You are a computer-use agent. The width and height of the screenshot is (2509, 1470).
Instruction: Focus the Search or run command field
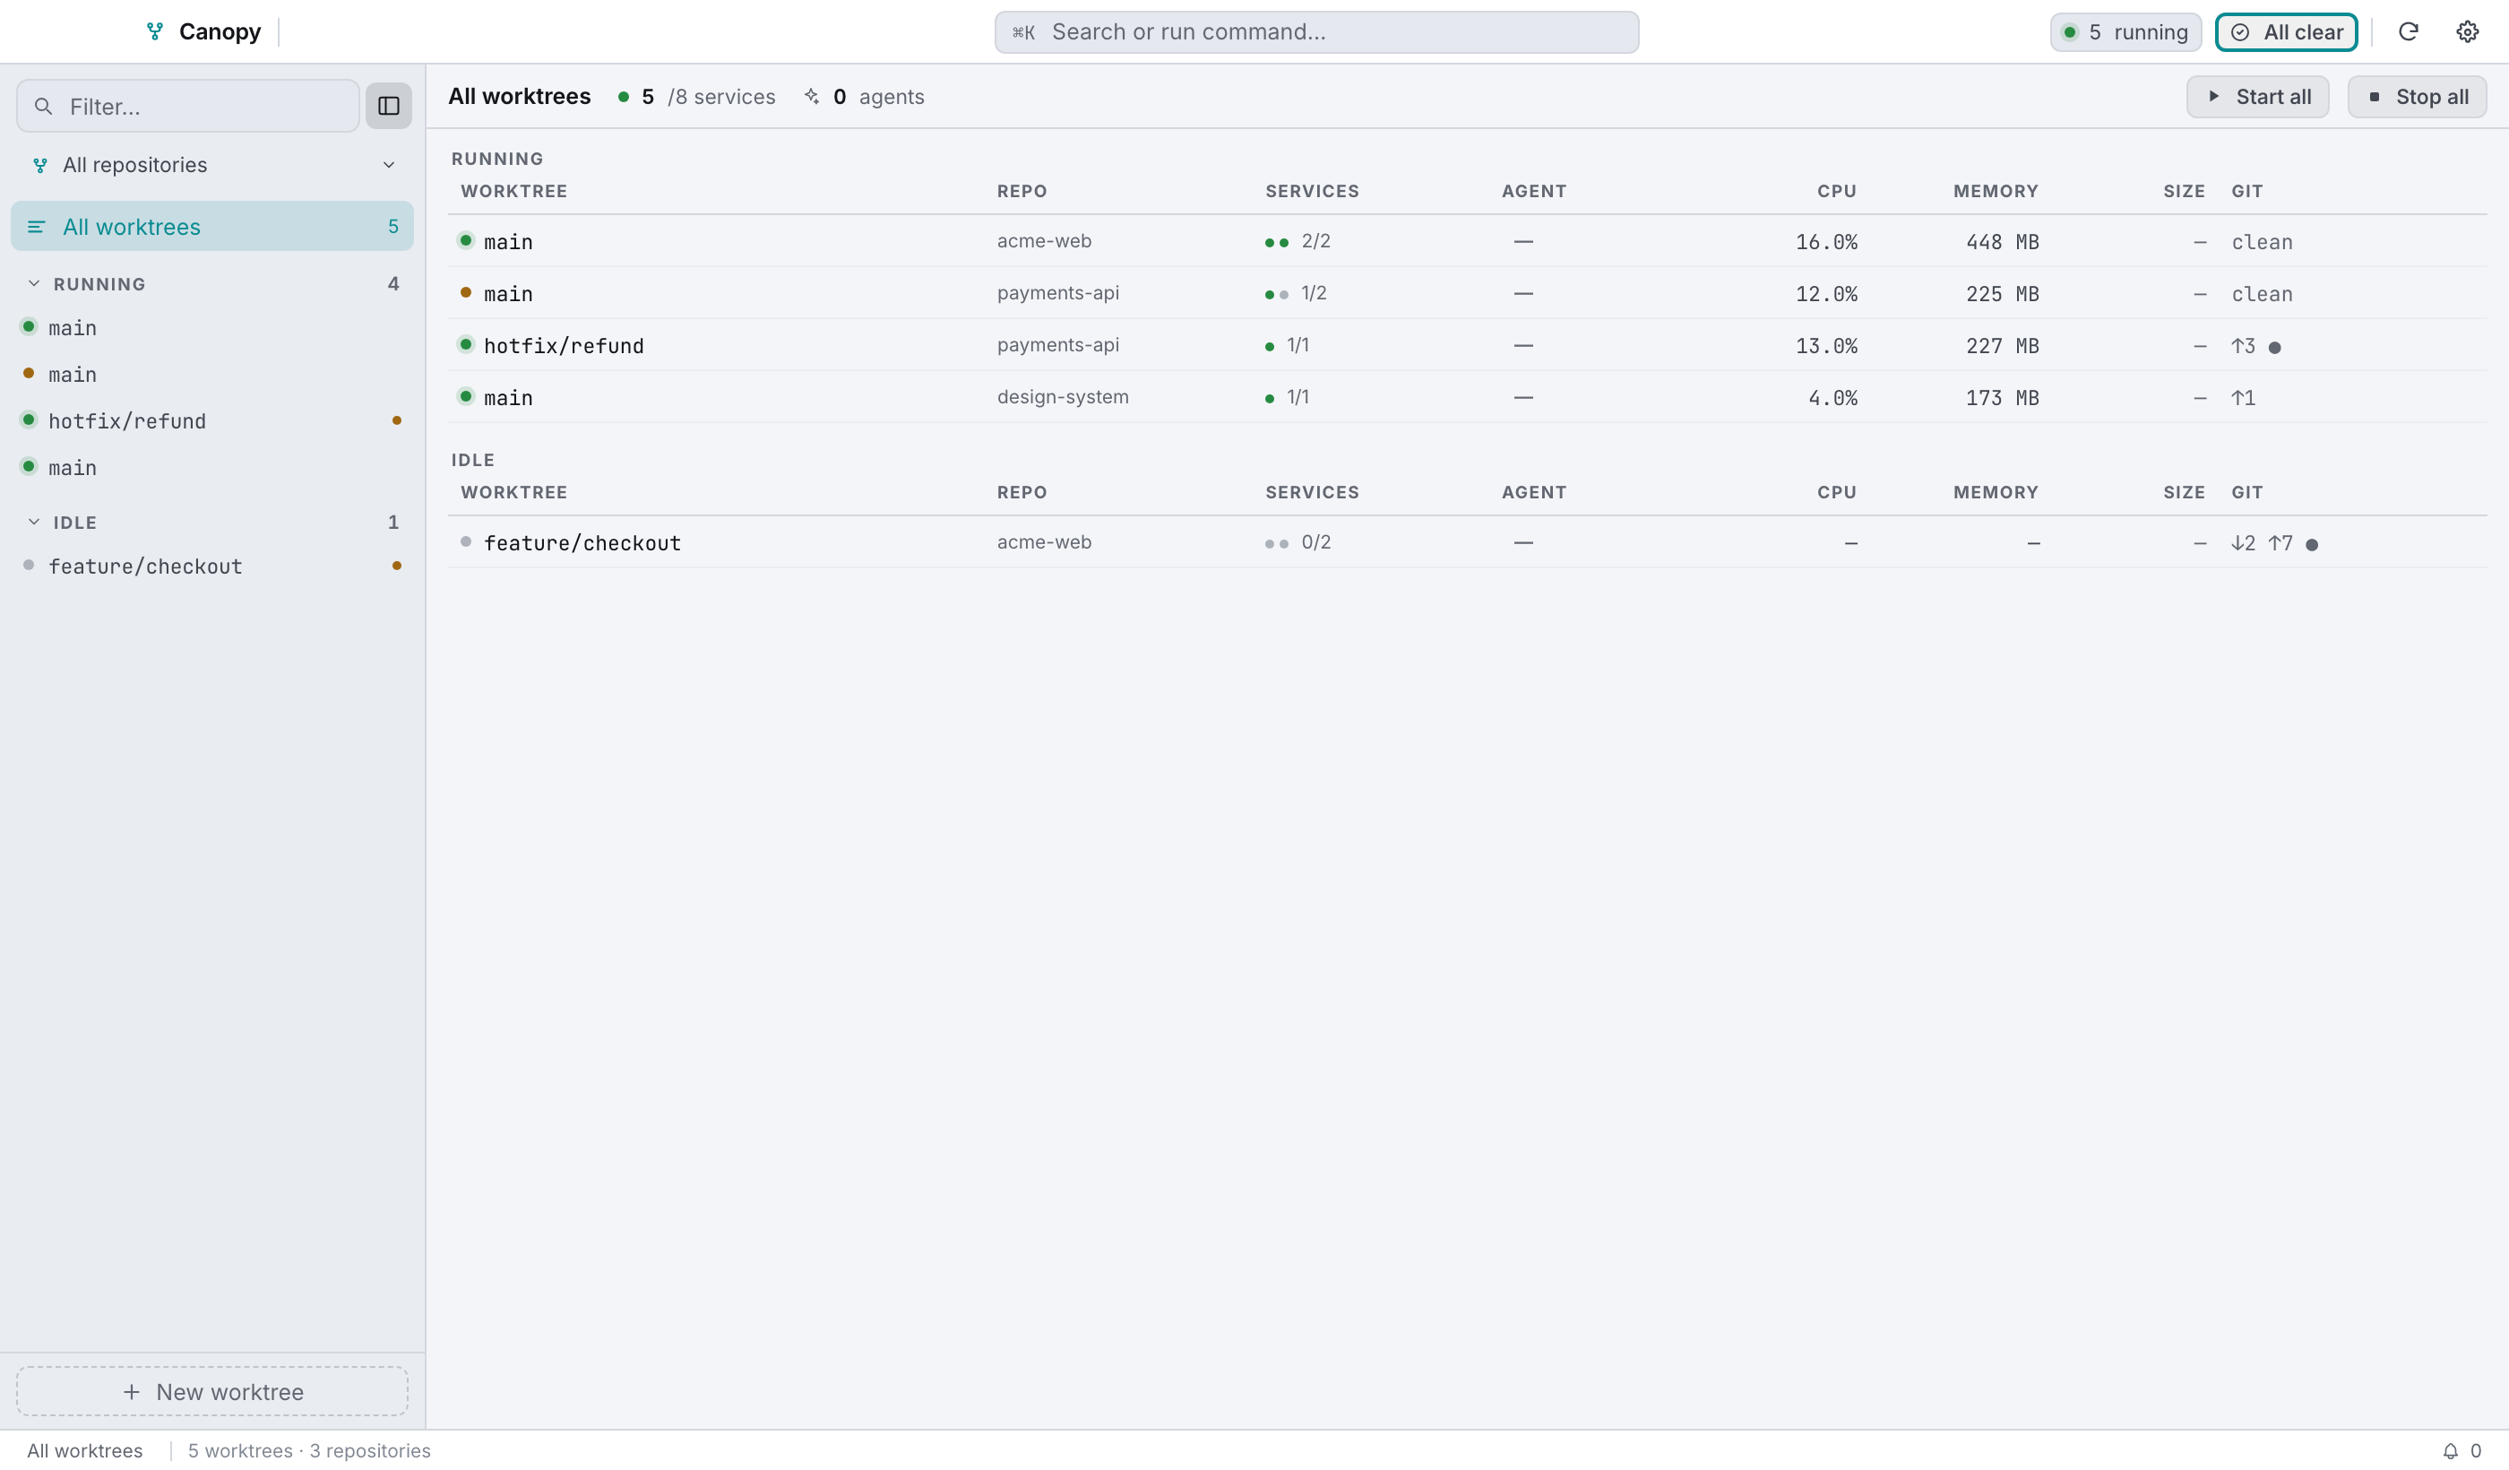(x=1316, y=32)
